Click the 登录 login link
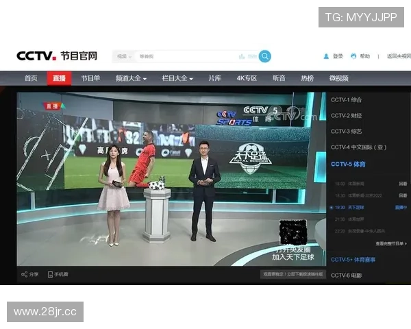 (338, 56)
